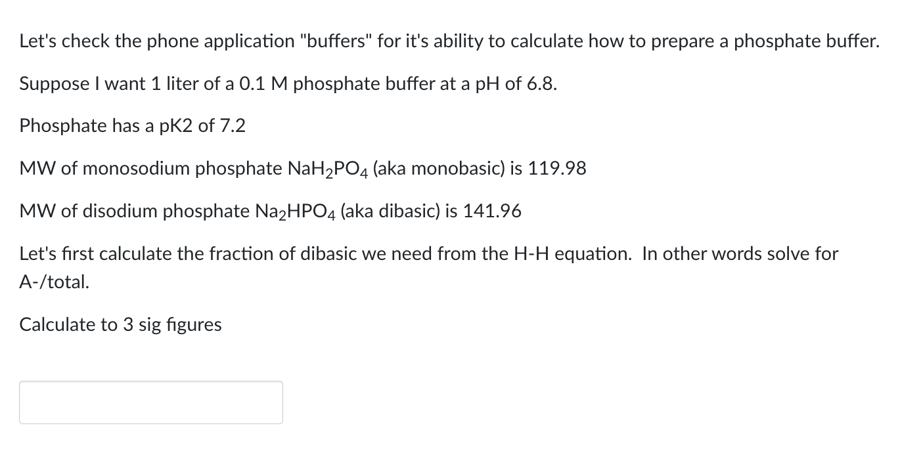
Task: Click the text A-/total
Action: point(54,282)
